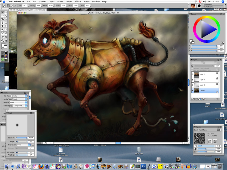Image resolution: width=227 pixels, height=170 pixels.
Task: Open the Movie menu
Action: [x=87, y=2]
